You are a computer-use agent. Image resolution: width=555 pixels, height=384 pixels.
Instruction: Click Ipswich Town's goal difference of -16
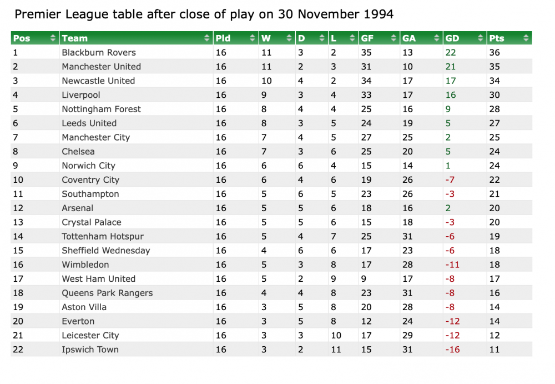(452, 350)
